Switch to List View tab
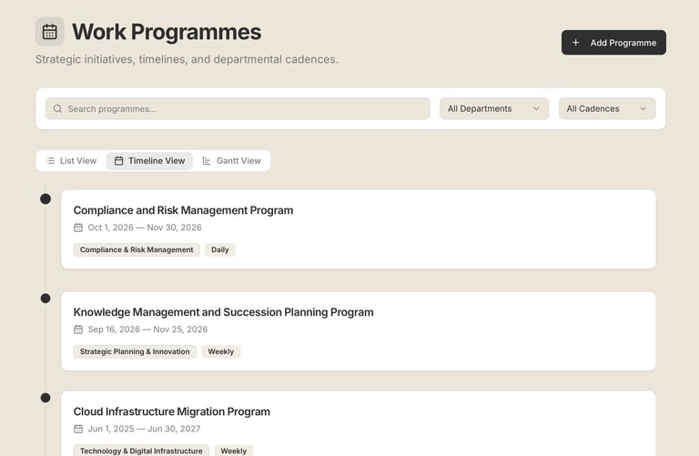Viewport: 699px width, 456px height. 71,161
